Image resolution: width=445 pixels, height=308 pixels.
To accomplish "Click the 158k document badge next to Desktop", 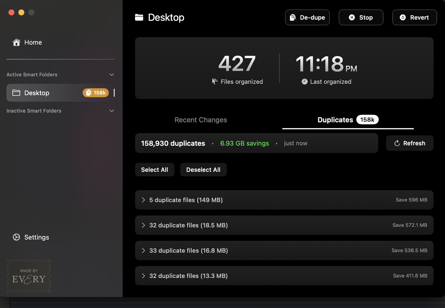I will tap(95, 93).
